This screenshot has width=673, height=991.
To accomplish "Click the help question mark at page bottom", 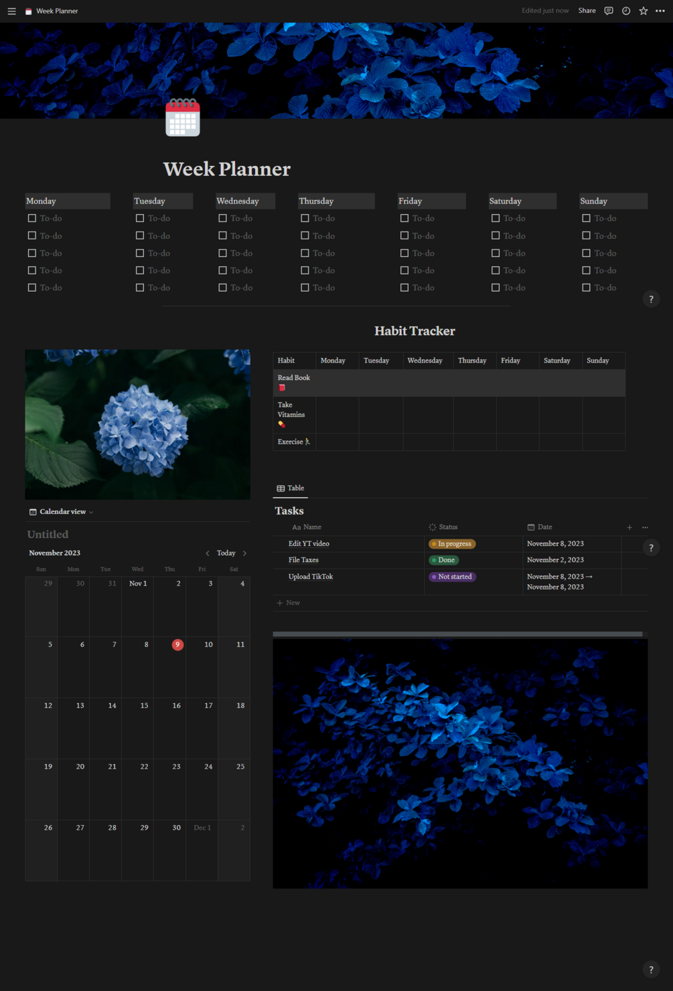I will (651, 970).
